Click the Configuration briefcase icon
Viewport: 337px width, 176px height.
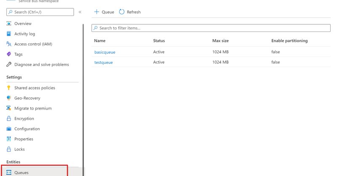point(9,129)
